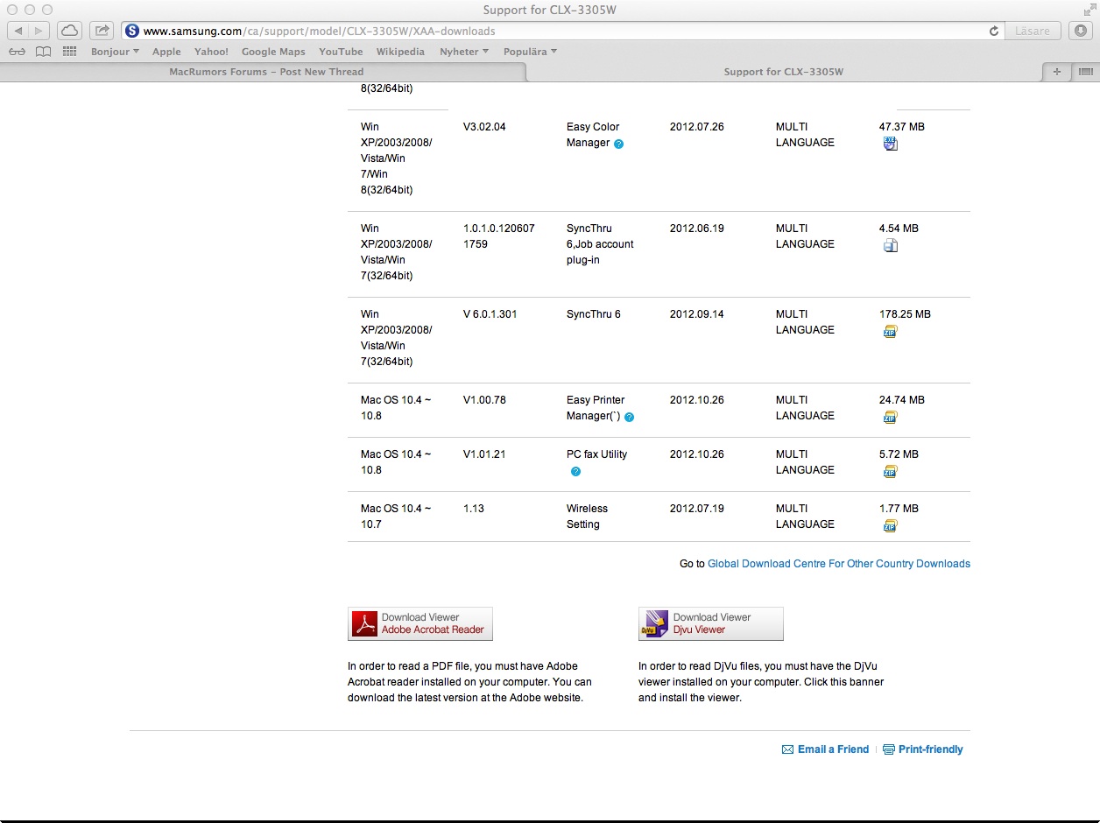Image resolution: width=1100 pixels, height=823 pixels.
Task: Open the Top Sites grid icon
Action: point(70,52)
